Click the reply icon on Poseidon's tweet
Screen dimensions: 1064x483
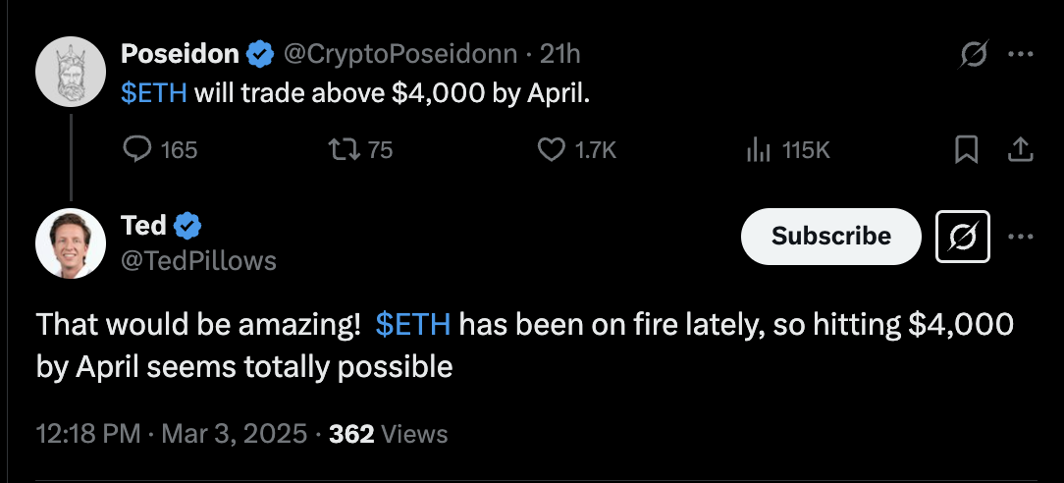[x=136, y=149]
